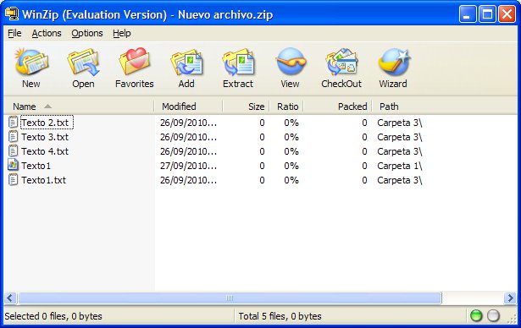Viewport: 521px width, 328px height.
Task: Click the horizontal scrollbar right arrow
Action: [x=510, y=298]
